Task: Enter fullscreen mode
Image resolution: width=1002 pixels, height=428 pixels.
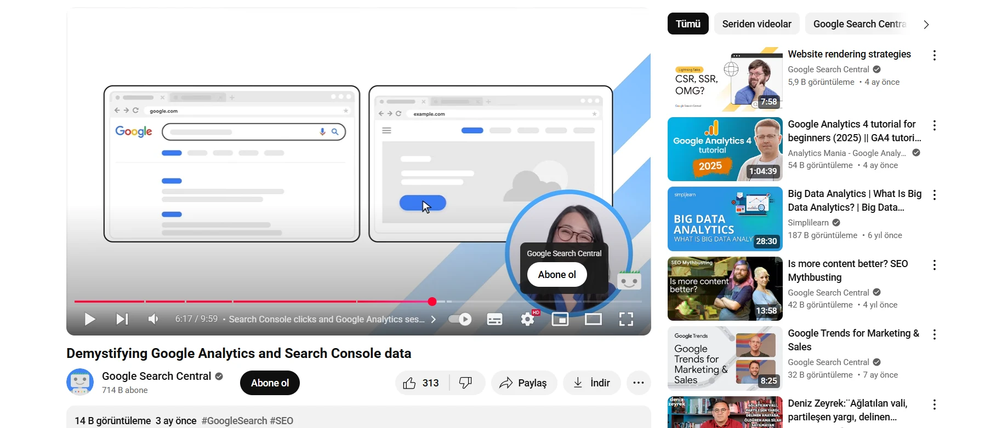Action: click(626, 319)
